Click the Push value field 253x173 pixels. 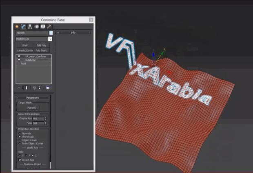pyautogui.click(x=38, y=123)
